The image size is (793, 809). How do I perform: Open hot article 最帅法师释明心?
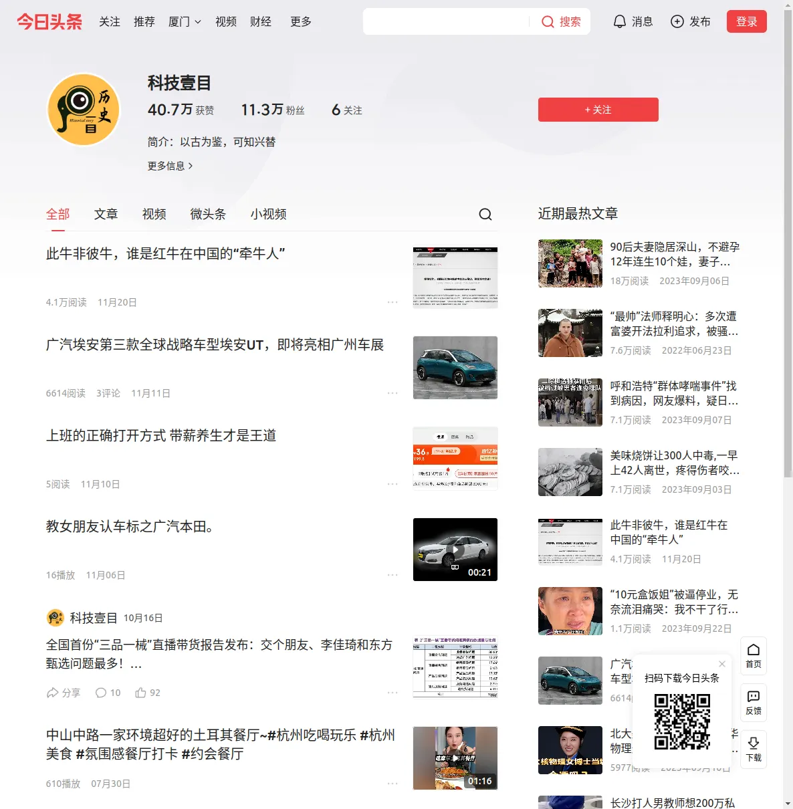pyautogui.click(x=674, y=324)
